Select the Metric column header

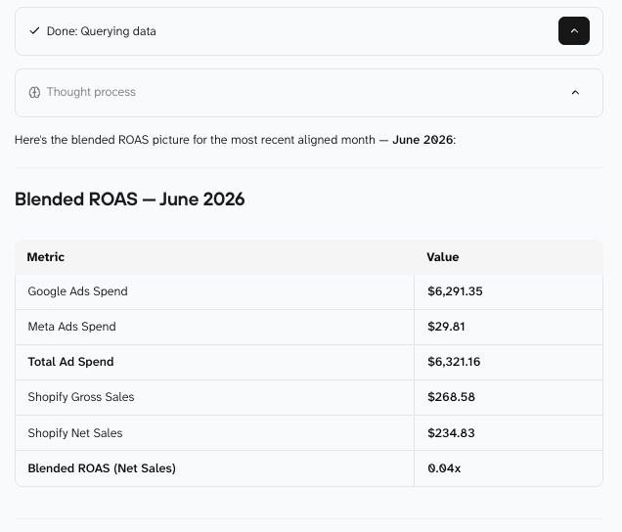click(46, 257)
